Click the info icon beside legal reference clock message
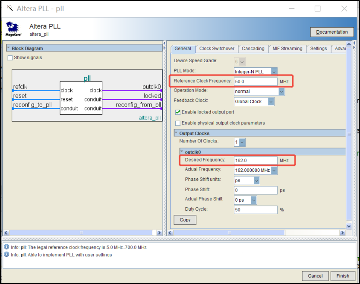The height and width of the screenshot is (284, 360). [x=6, y=247]
